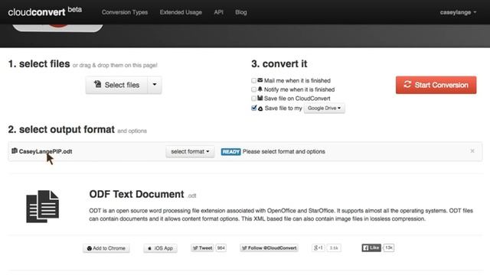
Task: Click the READY status badge
Action: (230, 152)
